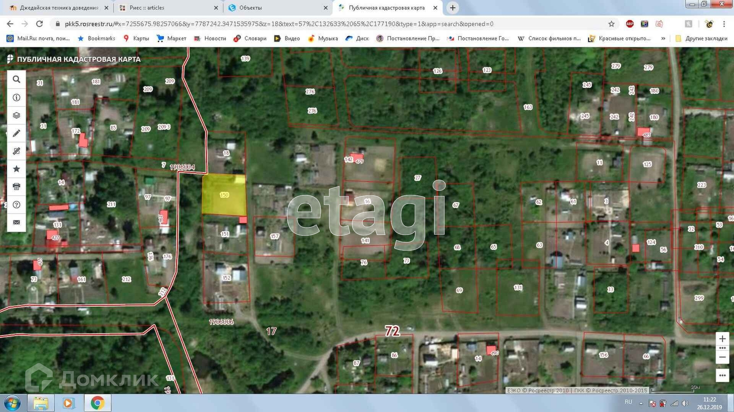Zoom in with the plus button

click(x=722, y=339)
